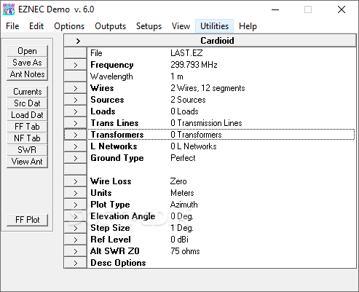Open the Utilities menu
This screenshot has width=359, height=292.
tap(214, 26)
